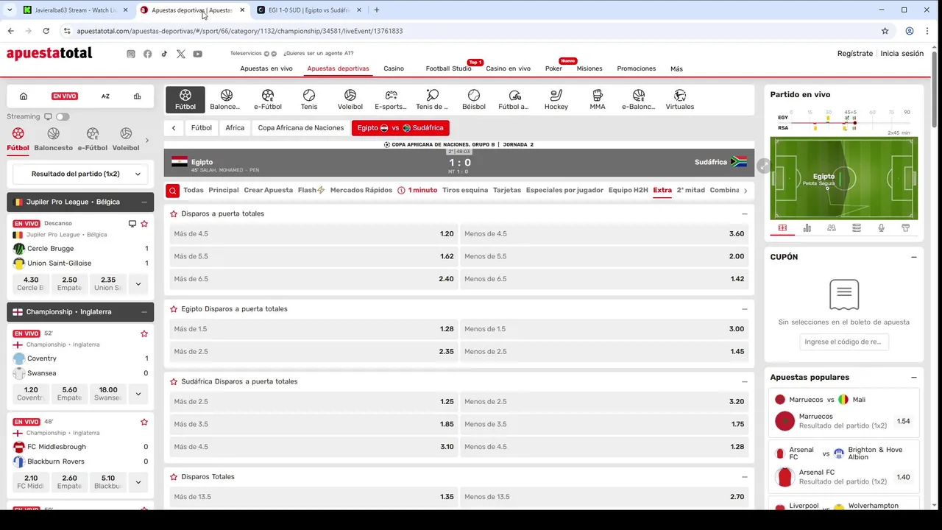942x530 pixels.
Task: Select Béisbol sport icon
Action: point(474,99)
